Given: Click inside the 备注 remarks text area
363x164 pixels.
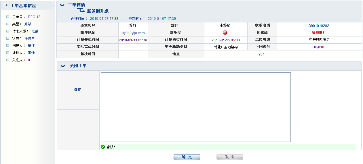Looking at the screenshot, I should pos(196,107).
